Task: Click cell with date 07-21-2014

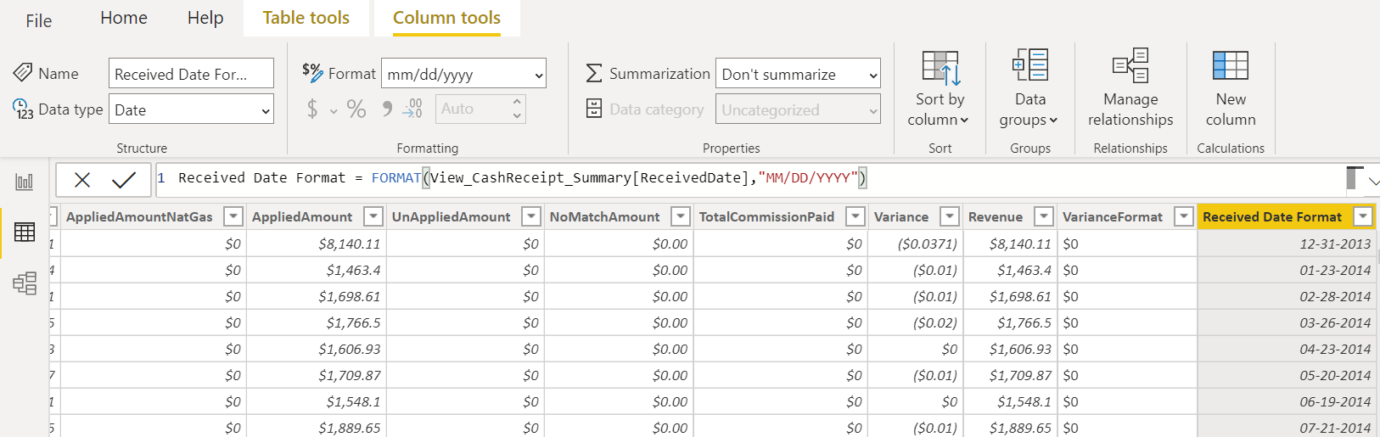Action: (x=1287, y=428)
